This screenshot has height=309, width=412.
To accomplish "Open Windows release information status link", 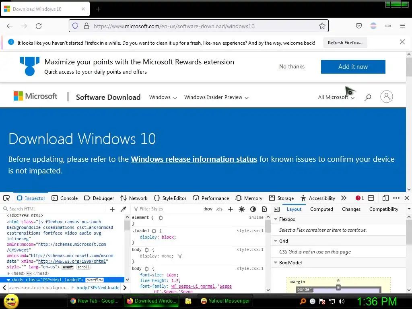I will tap(194, 159).
